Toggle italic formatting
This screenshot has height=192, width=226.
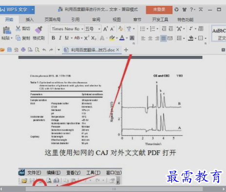coord(60,38)
